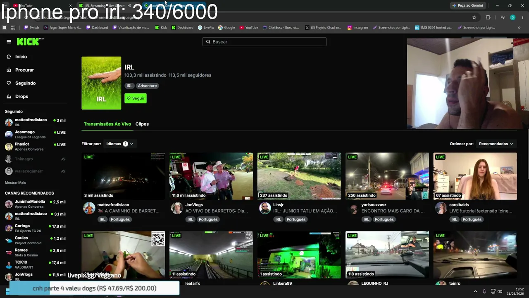The image size is (529, 298).
Task: Open recommended channel Ramee
Action: coord(35,252)
